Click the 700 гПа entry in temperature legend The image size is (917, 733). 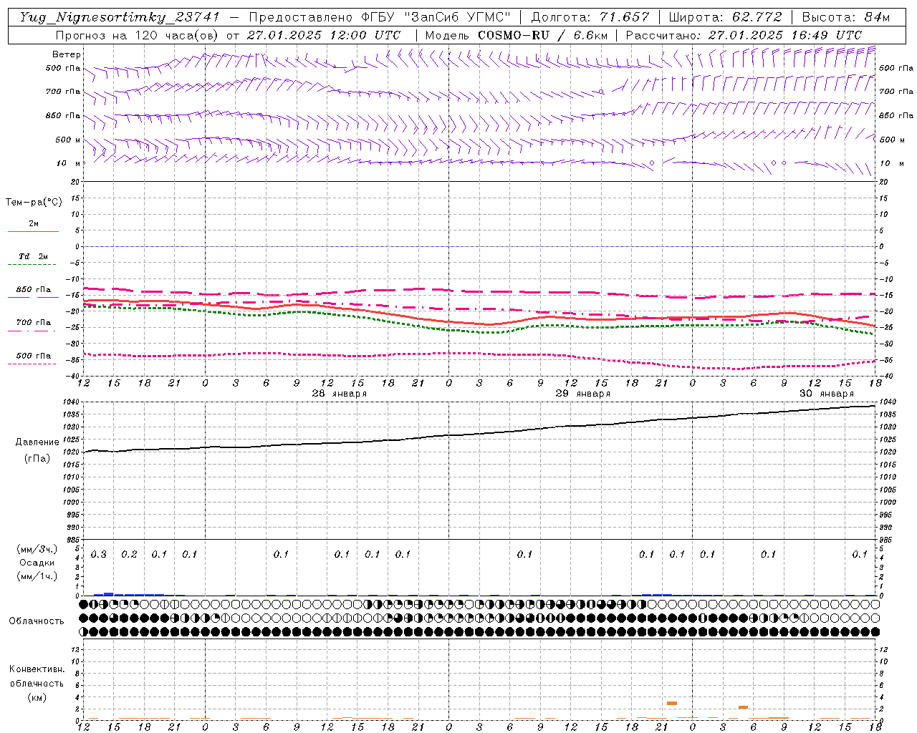click(34, 323)
